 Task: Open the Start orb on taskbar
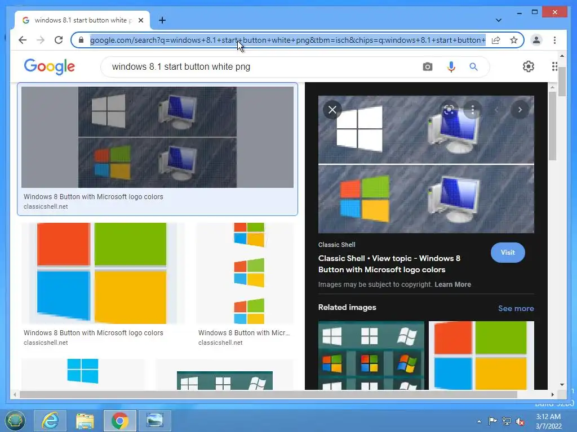pos(15,421)
